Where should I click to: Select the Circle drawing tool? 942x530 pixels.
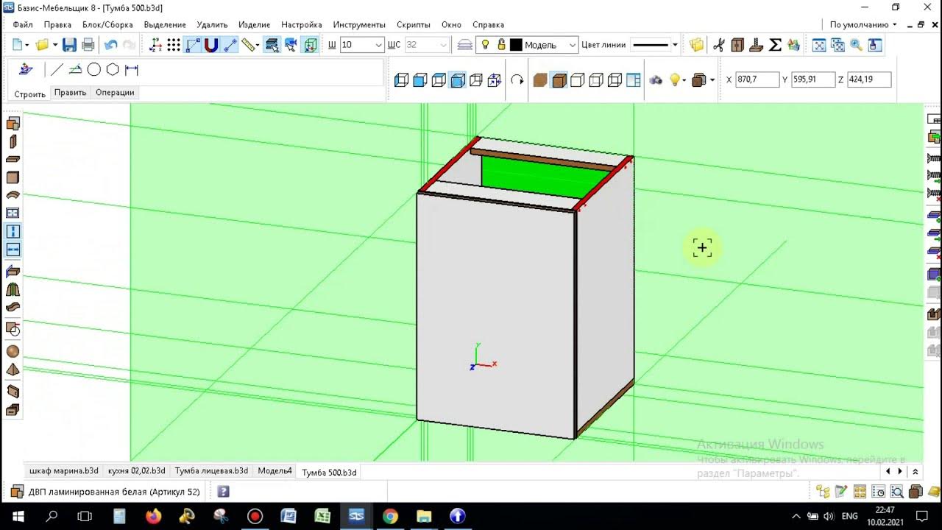point(94,70)
